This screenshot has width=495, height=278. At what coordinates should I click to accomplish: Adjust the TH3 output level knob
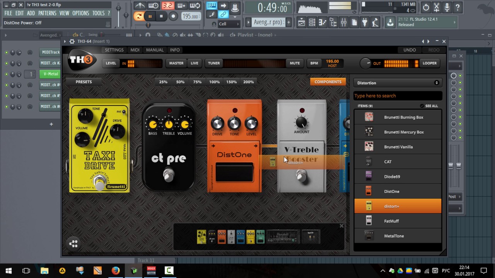click(365, 63)
